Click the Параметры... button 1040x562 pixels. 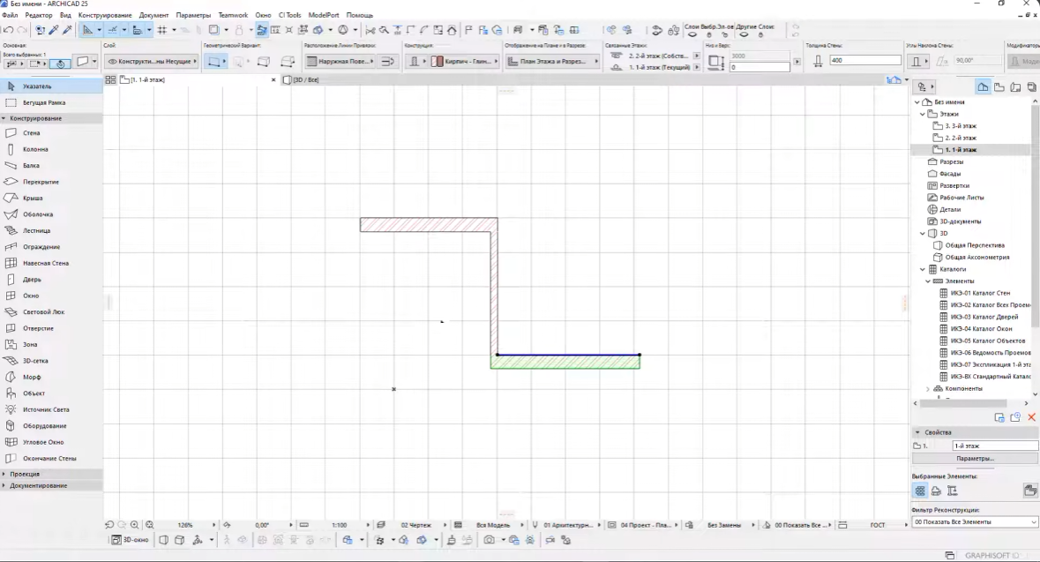[975, 459]
